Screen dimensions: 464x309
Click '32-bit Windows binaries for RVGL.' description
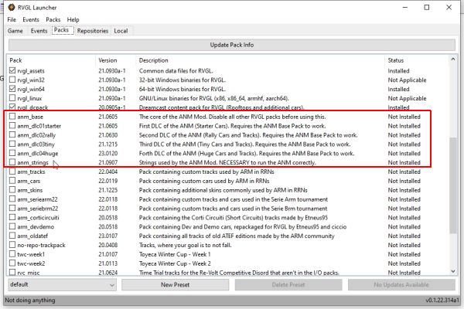[x=183, y=80]
